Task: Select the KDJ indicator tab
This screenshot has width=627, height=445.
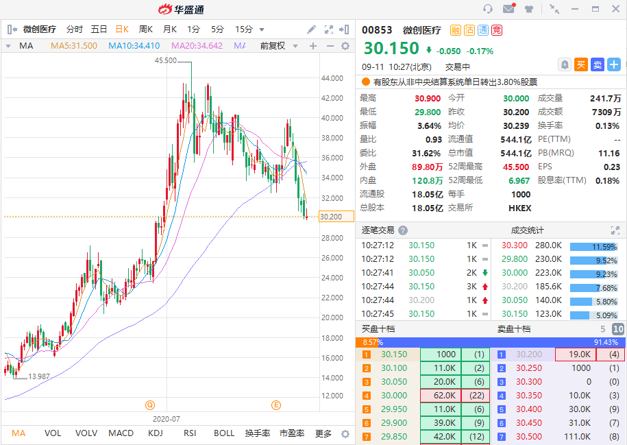Action: [155, 433]
